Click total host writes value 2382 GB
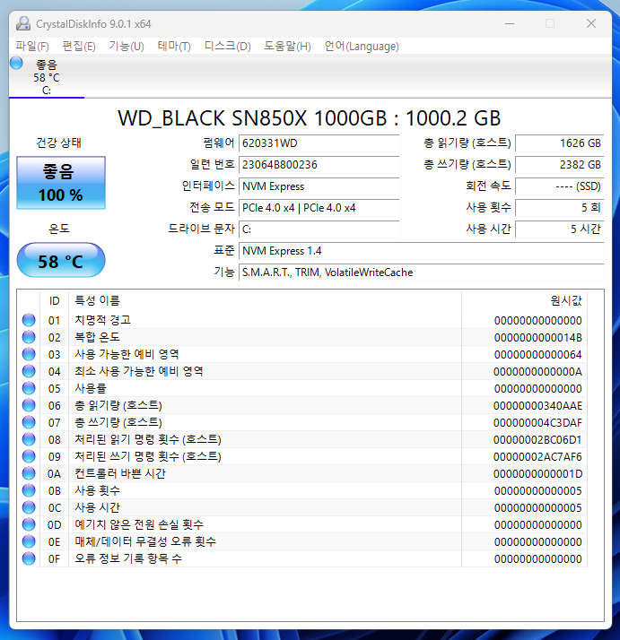Image resolution: width=620 pixels, height=640 pixels. pyautogui.click(x=560, y=165)
